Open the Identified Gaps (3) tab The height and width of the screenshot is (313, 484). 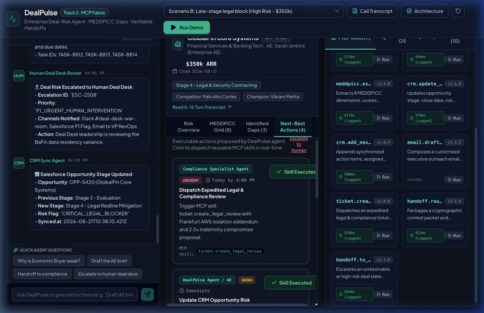coord(257,127)
